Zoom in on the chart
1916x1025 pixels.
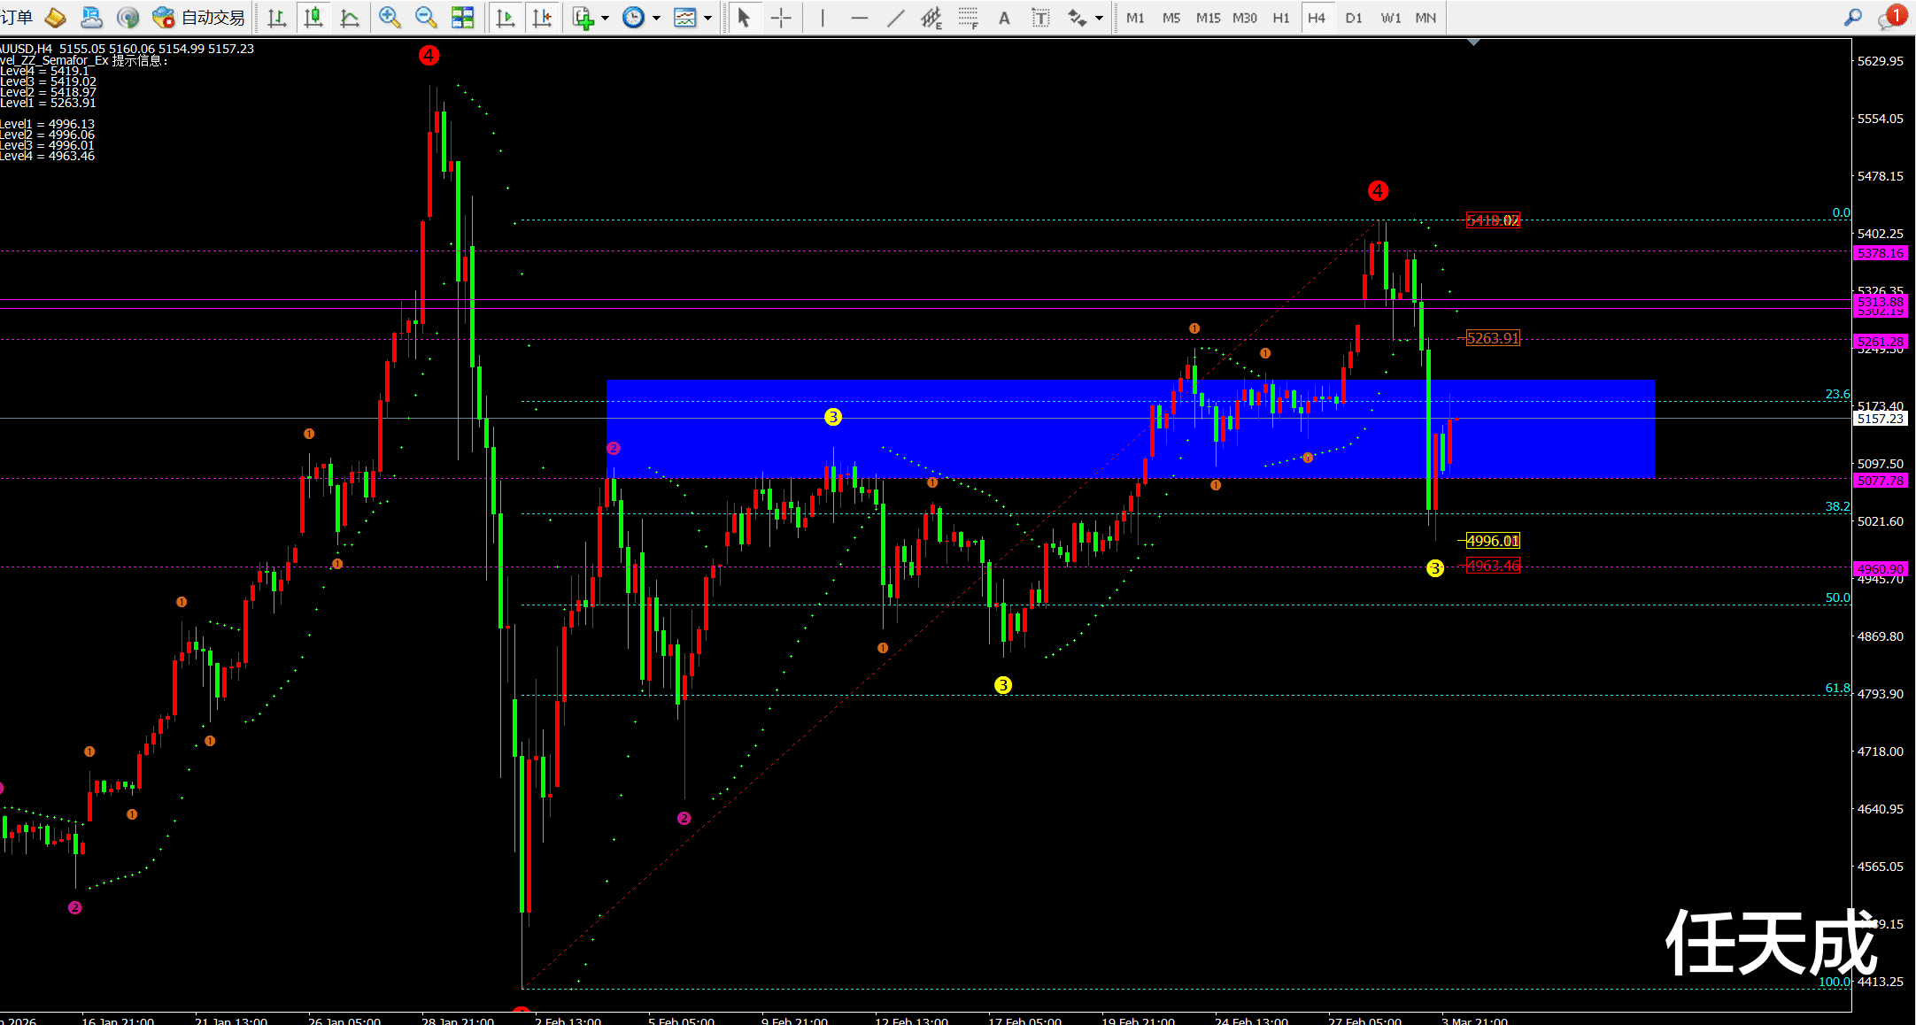click(x=389, y=18)
